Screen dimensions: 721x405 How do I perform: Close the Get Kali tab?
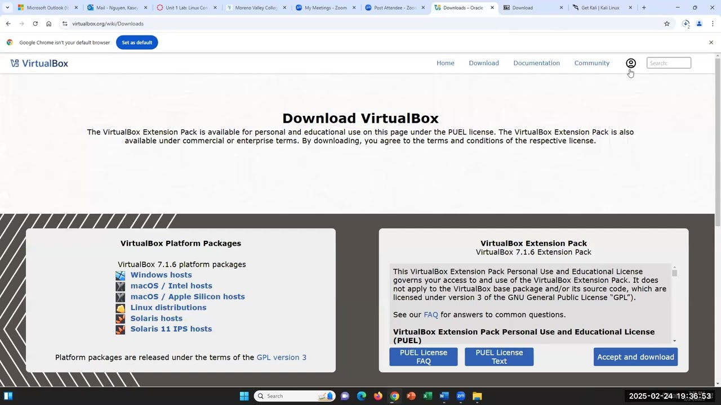(630, 8)
